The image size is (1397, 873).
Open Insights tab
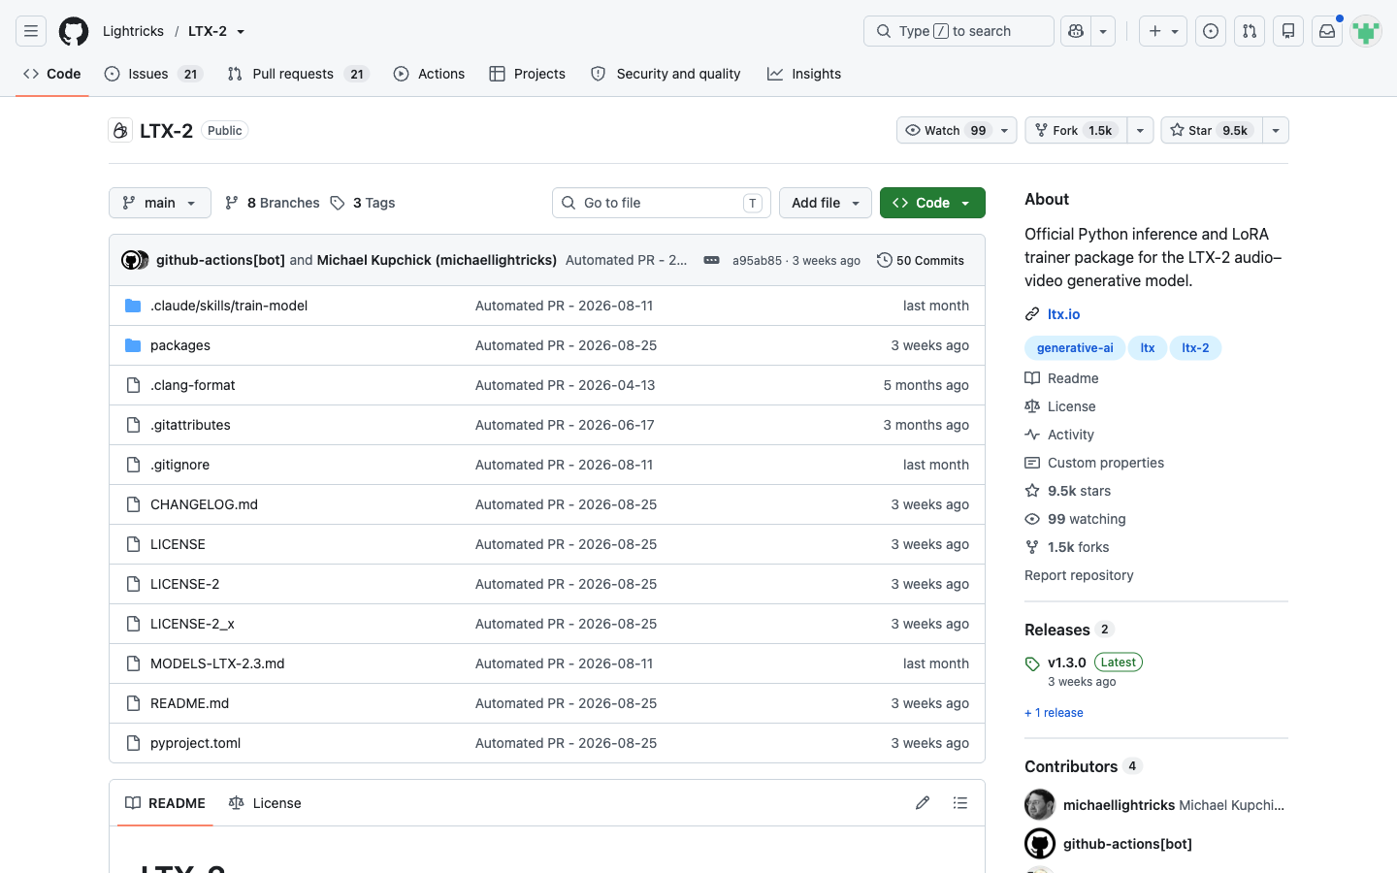[804, 74]
